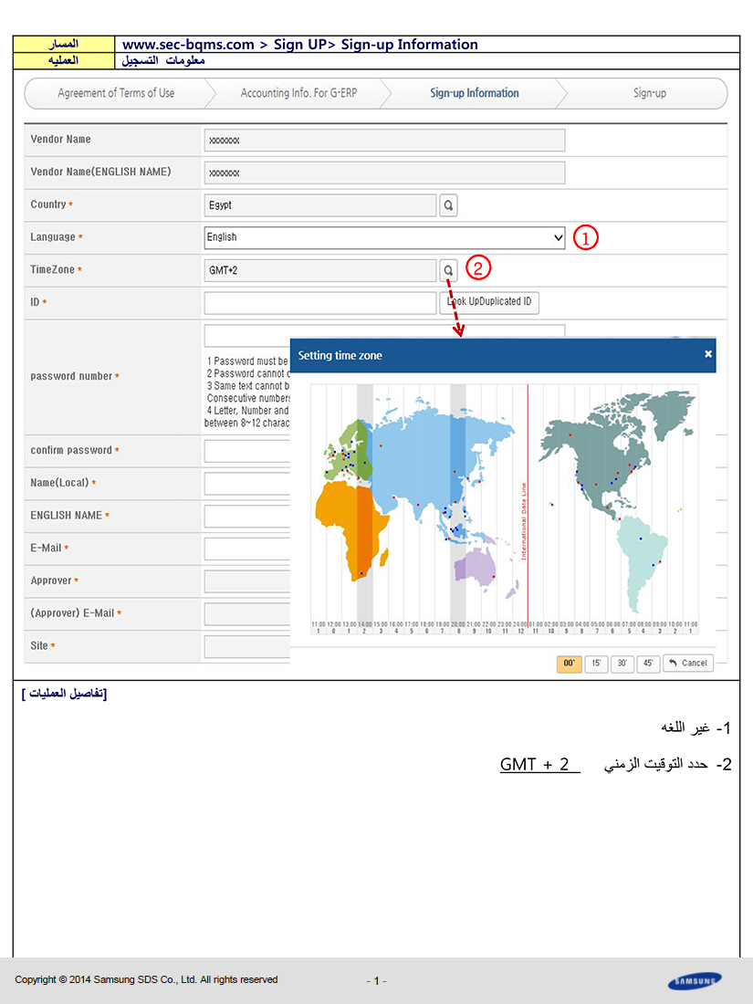The width and height of the screenshot is (753, 1004).
Task: Select the 15' minute offset button
Action: pyautogui.click(x=596, y=664)
